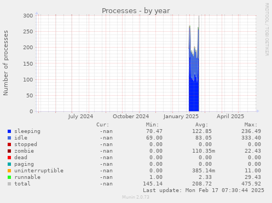
Task: Click the dead legend color swatch
Action: coord(9,158)
